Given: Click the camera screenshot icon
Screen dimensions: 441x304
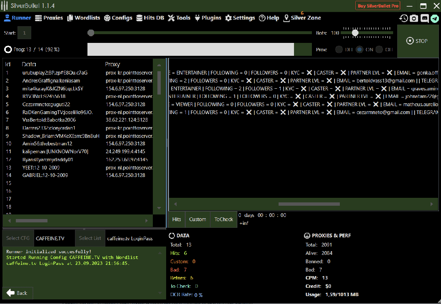Looking at the screenshot, I should pyautogui.click(x=414, y=18).
